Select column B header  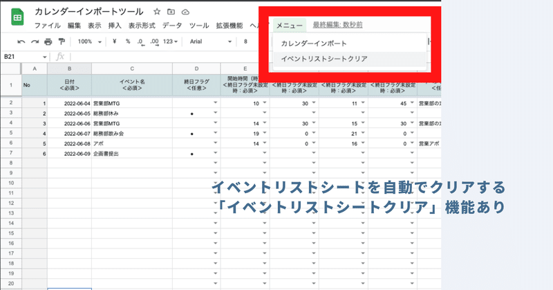[x=70, y=69]
